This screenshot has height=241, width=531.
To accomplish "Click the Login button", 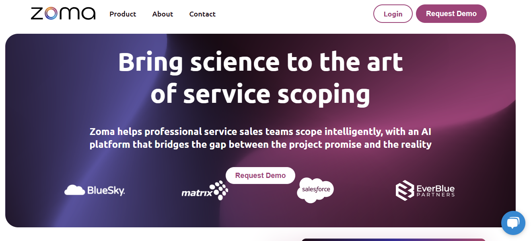I will 393,14.
